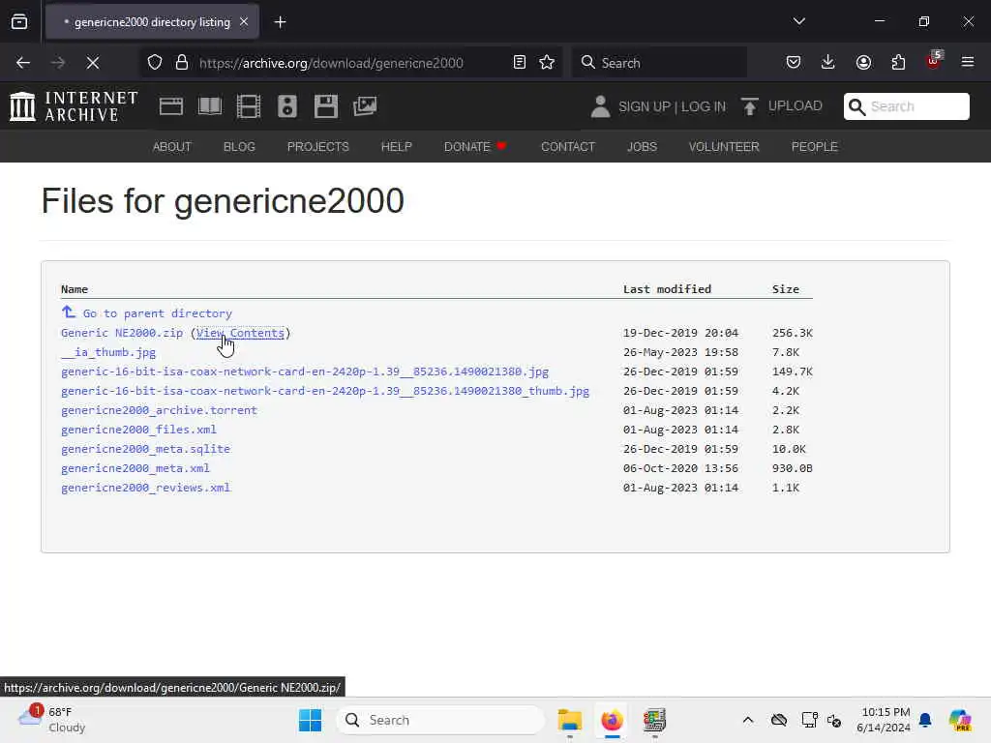Click the LOG IN link
The image size is (991, 743).
704,106
